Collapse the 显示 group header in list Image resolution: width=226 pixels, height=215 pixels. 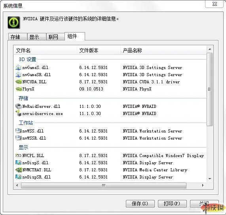(x=23, y=148)
